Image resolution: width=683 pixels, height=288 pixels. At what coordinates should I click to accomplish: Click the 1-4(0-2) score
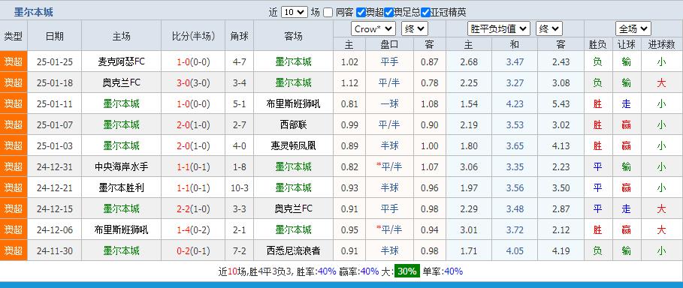pos(193,229)
